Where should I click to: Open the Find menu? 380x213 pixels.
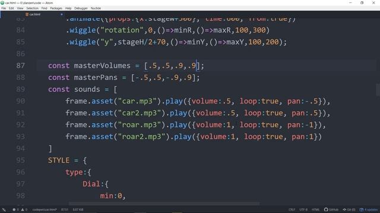point(45,8)
